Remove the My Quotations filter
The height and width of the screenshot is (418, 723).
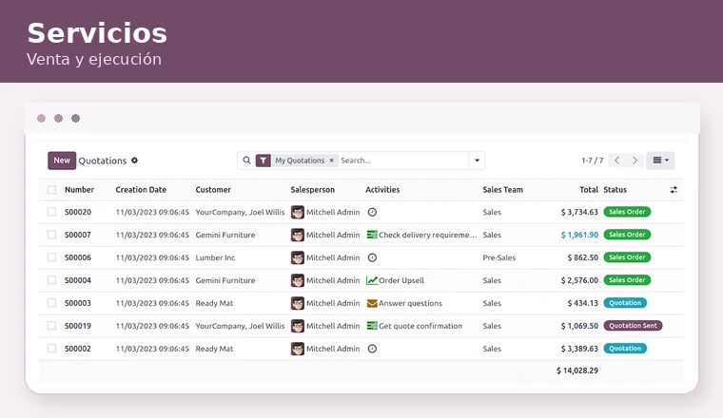331,161
